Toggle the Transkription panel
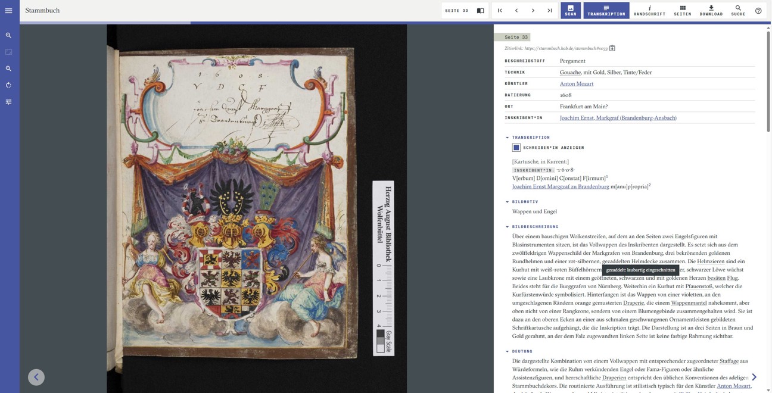772x393 pixels. [x=606, y=11]
